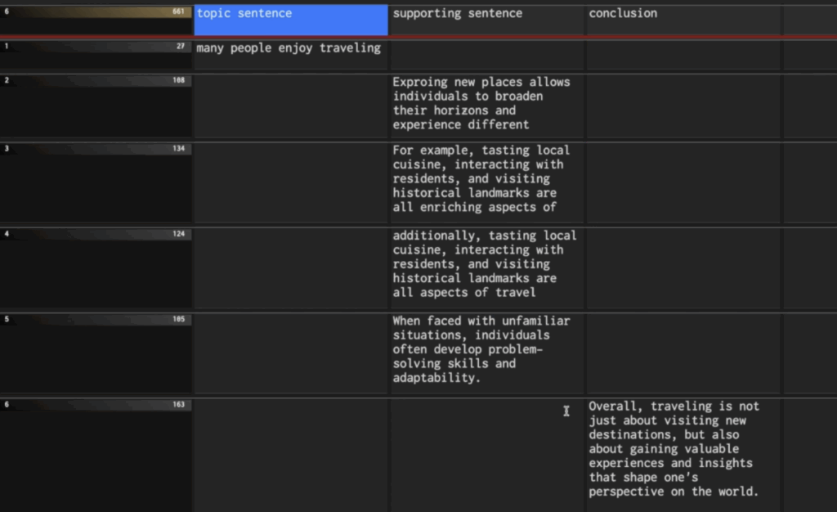
Task: Click empty conclusion cell in row 1
Action: pyautogui.click(x=683, y=55)
